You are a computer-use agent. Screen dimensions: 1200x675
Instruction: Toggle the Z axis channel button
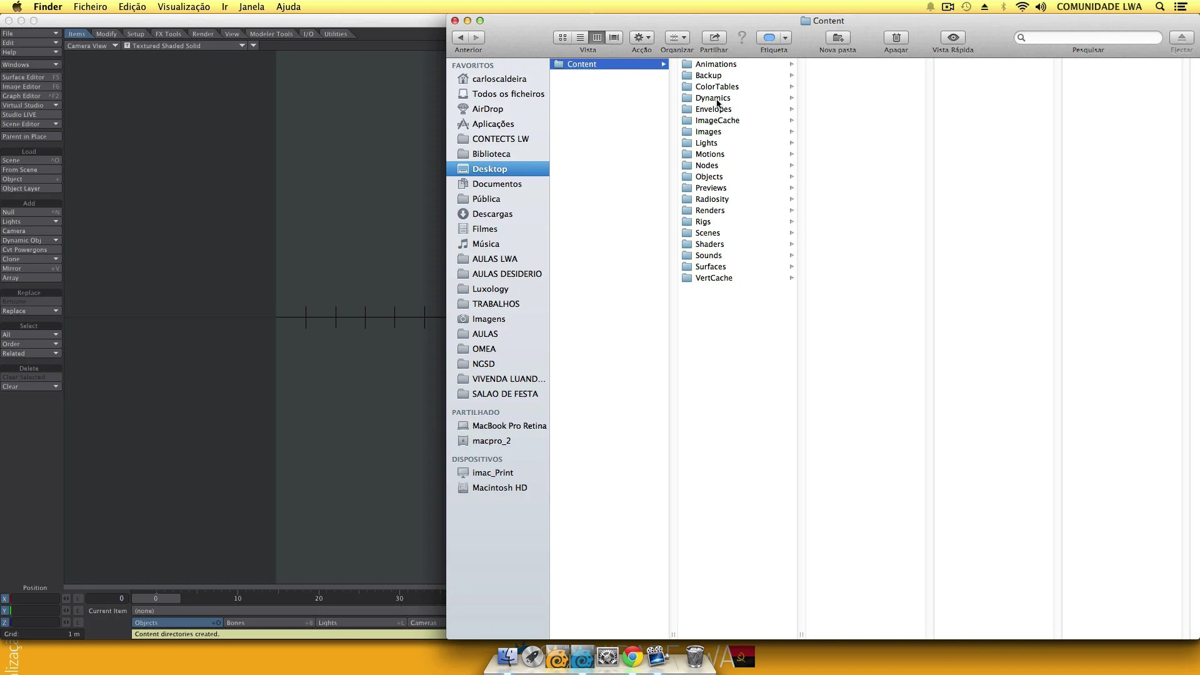tap(5, 622)
